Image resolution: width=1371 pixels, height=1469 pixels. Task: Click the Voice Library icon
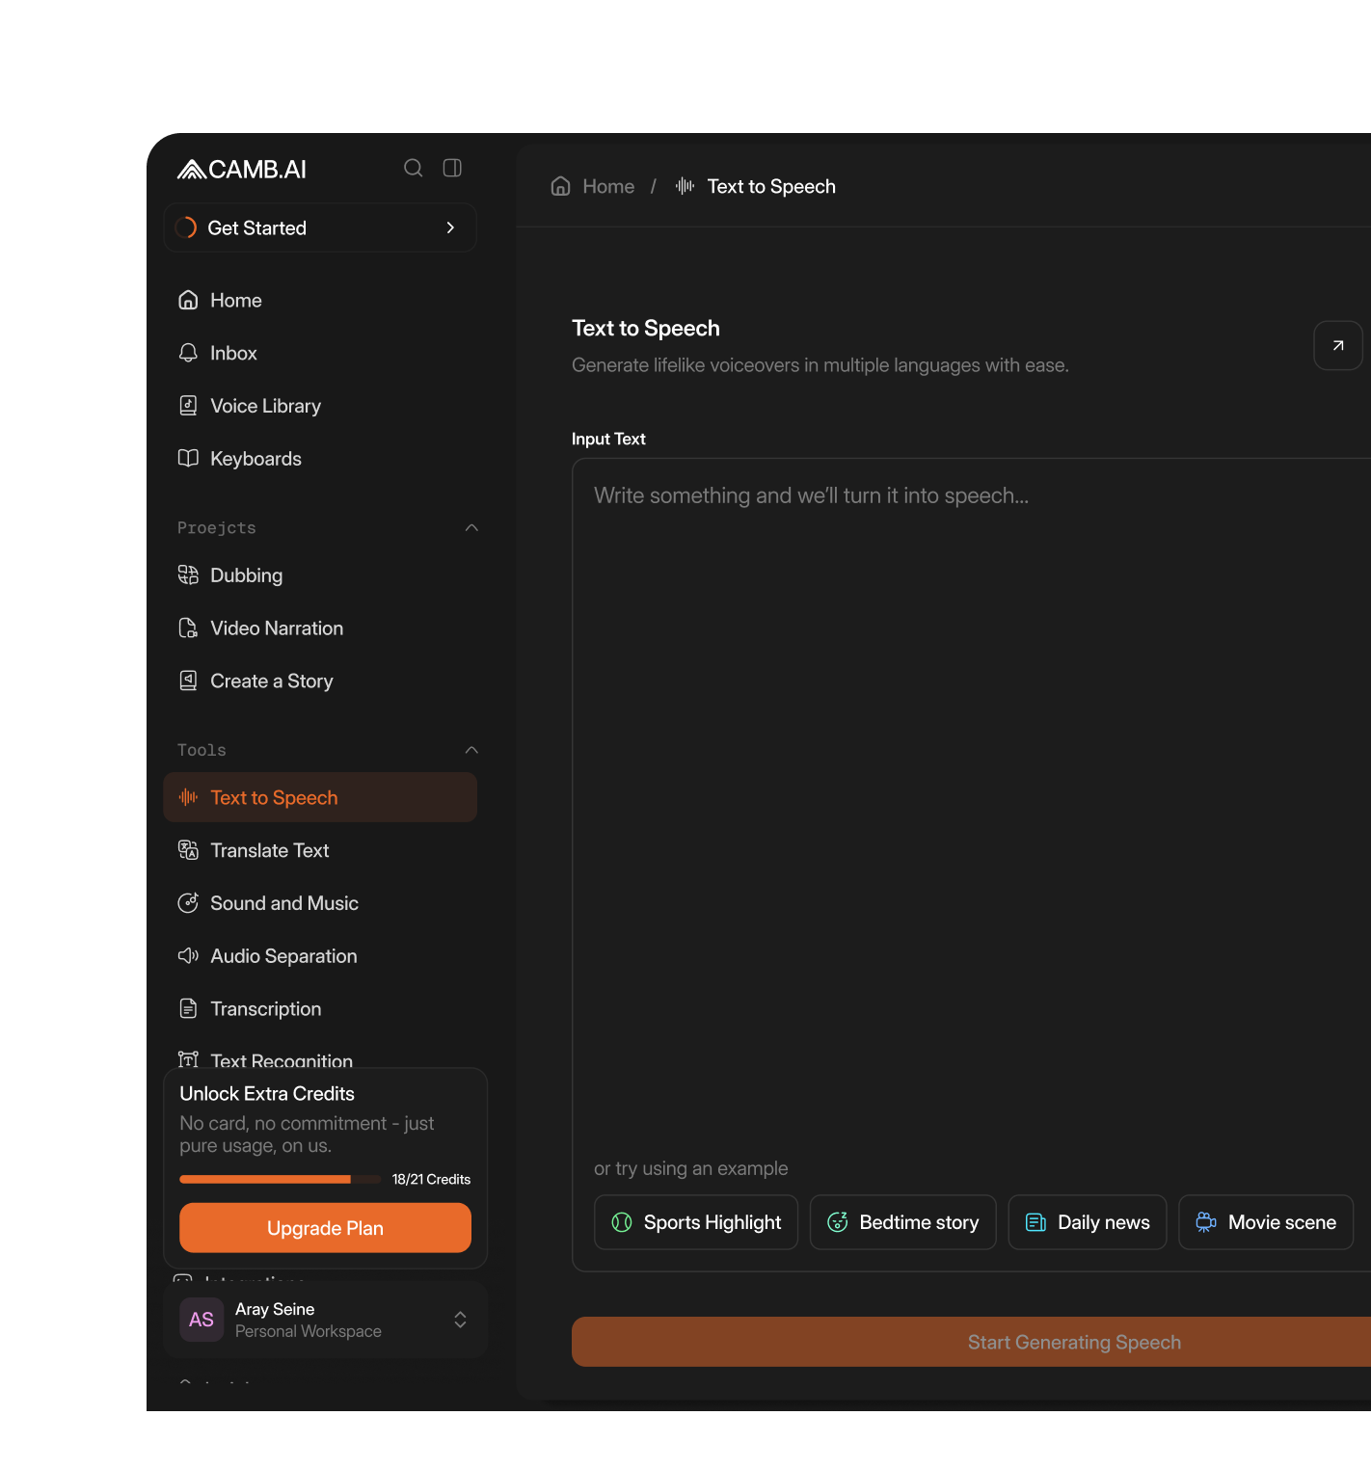(188, 406)
